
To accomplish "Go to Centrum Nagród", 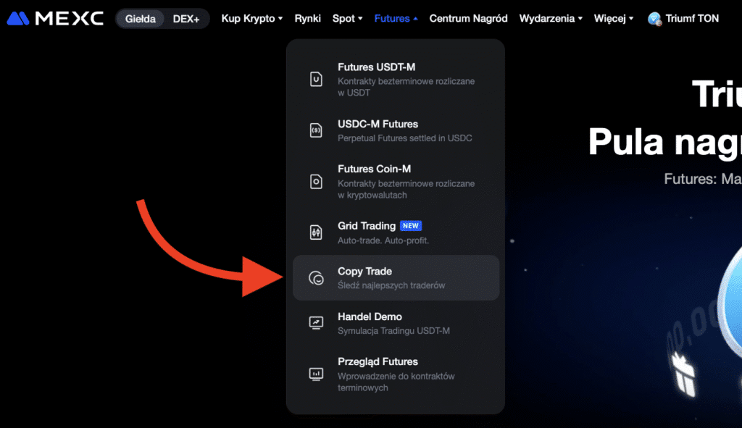I will tap(468, 19).
